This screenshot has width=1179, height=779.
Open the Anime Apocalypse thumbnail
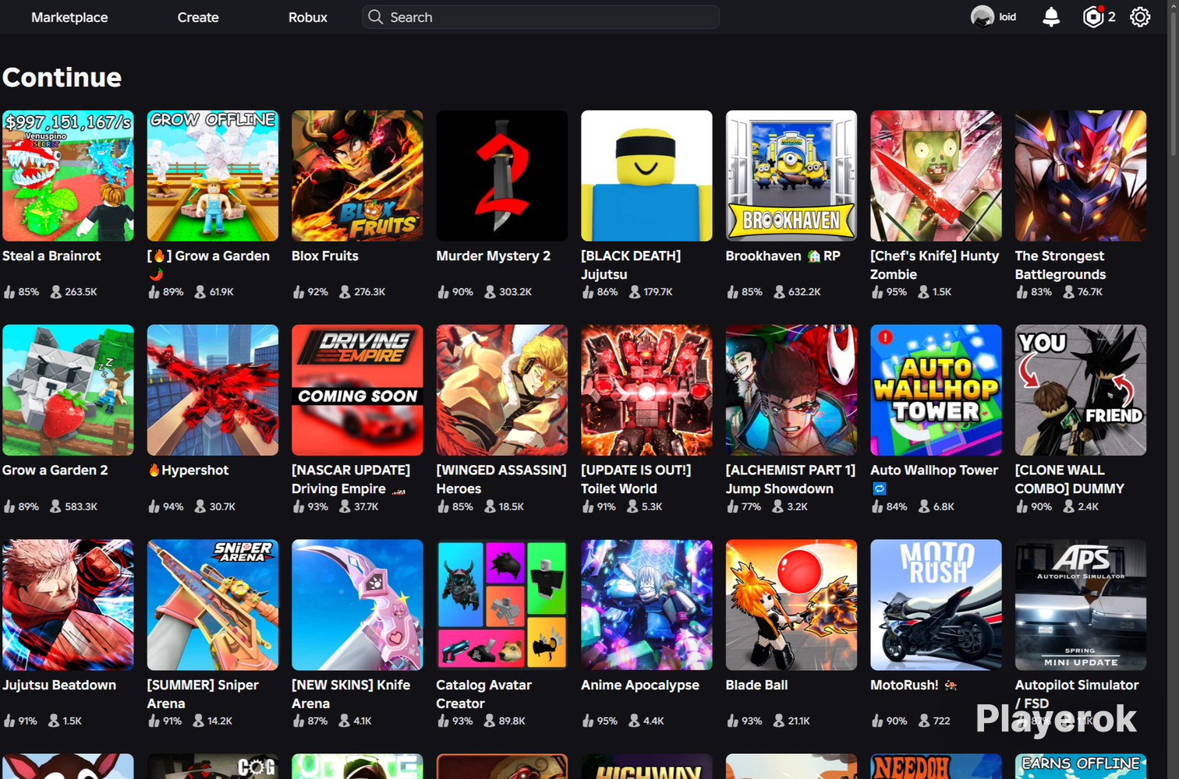tap(646, 605)
